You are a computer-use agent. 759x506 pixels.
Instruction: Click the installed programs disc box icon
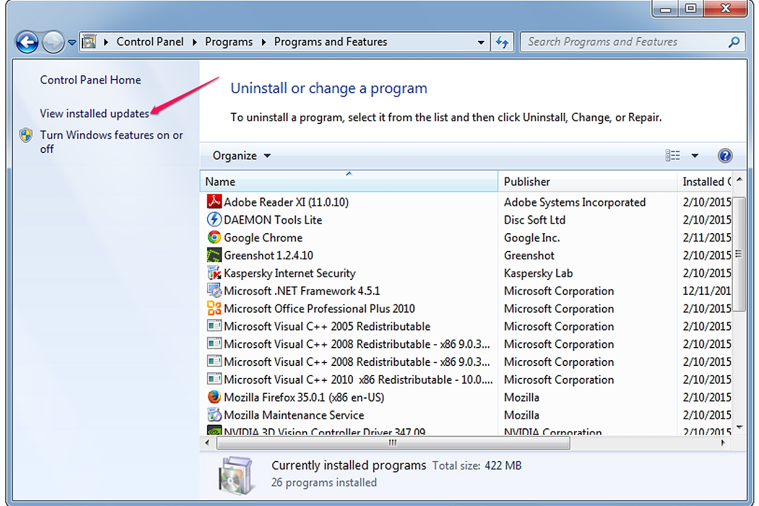tap(238, 475)
